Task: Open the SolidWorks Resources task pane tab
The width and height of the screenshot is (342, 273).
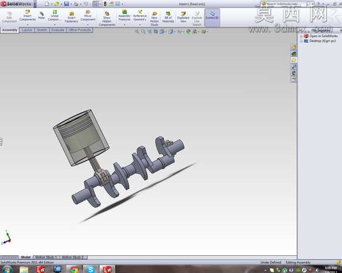Action: pos(294,47)
